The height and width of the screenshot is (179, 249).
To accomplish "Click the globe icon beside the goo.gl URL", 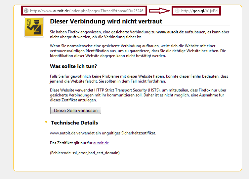I will (177, 11).
